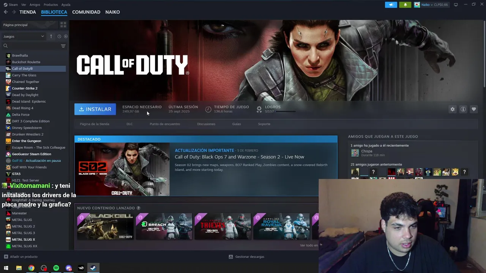Open the Discusiones tab
486x273 pixels.
(x=206, y=124)
